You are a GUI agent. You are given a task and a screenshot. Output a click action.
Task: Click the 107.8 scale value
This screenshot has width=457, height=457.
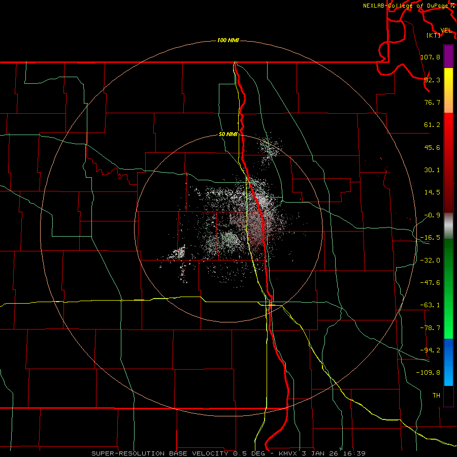point(430,57)
